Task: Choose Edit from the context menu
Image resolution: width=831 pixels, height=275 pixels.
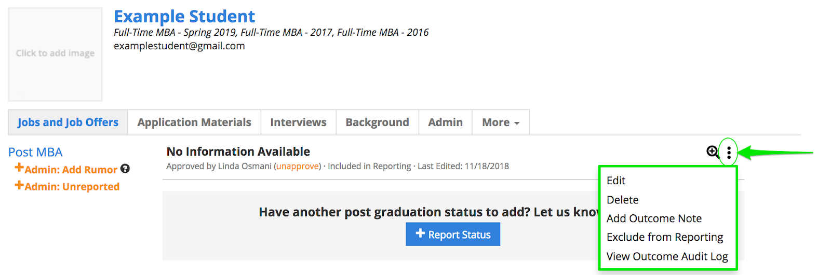Action: point(616,181)
